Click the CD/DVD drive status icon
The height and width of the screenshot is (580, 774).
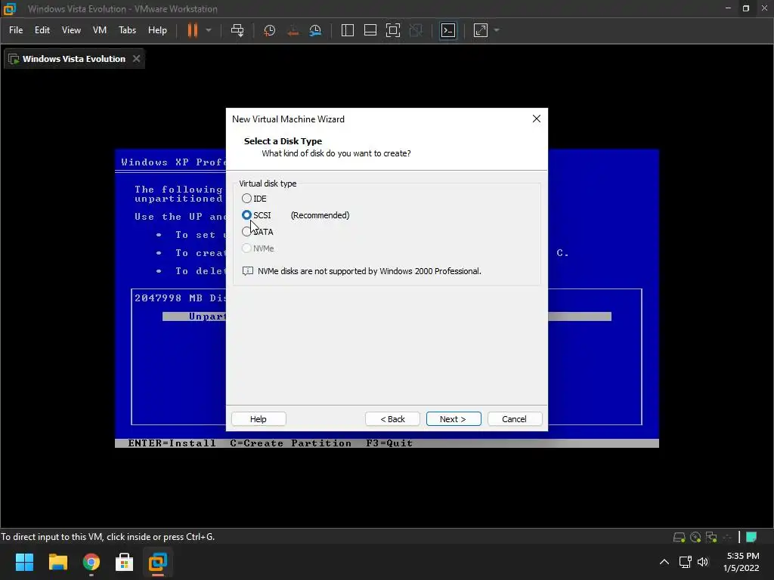point(695,537)
